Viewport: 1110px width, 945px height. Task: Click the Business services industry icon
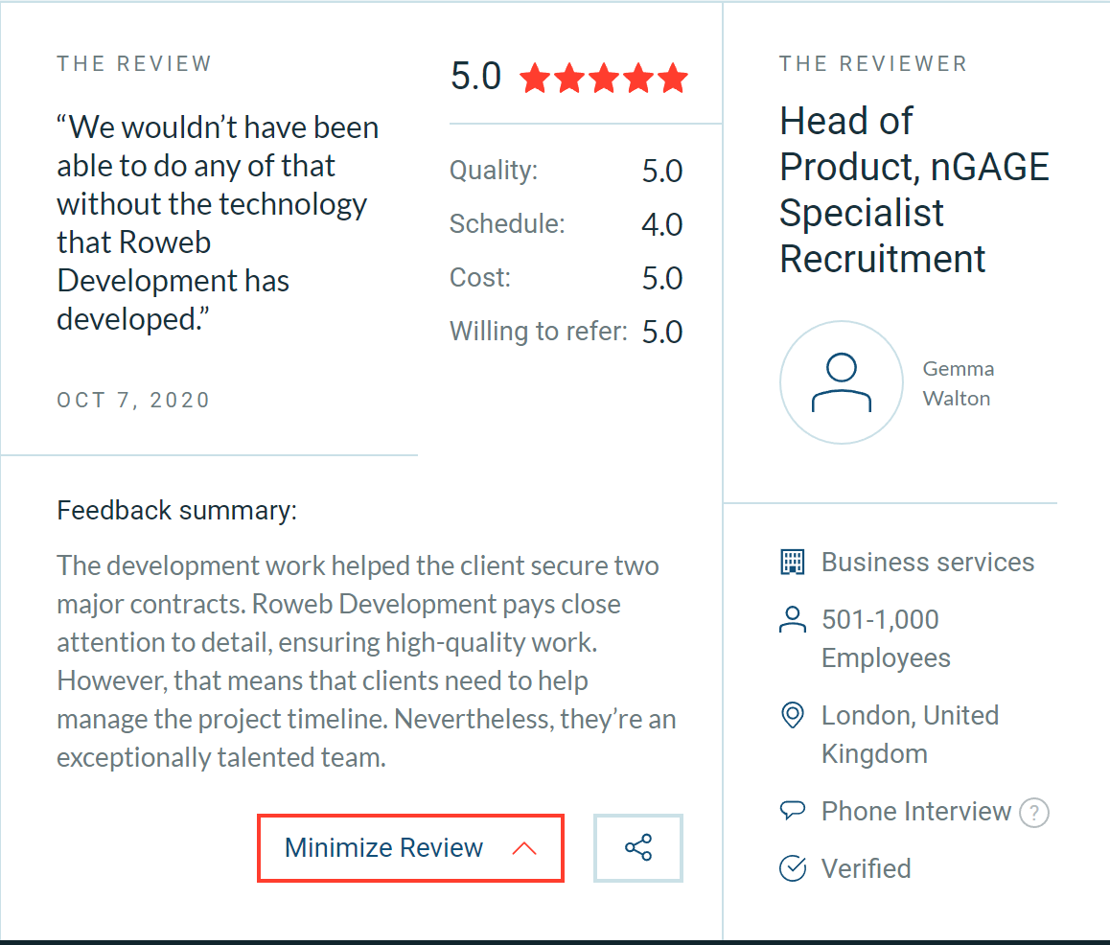[x=792, y=561]
